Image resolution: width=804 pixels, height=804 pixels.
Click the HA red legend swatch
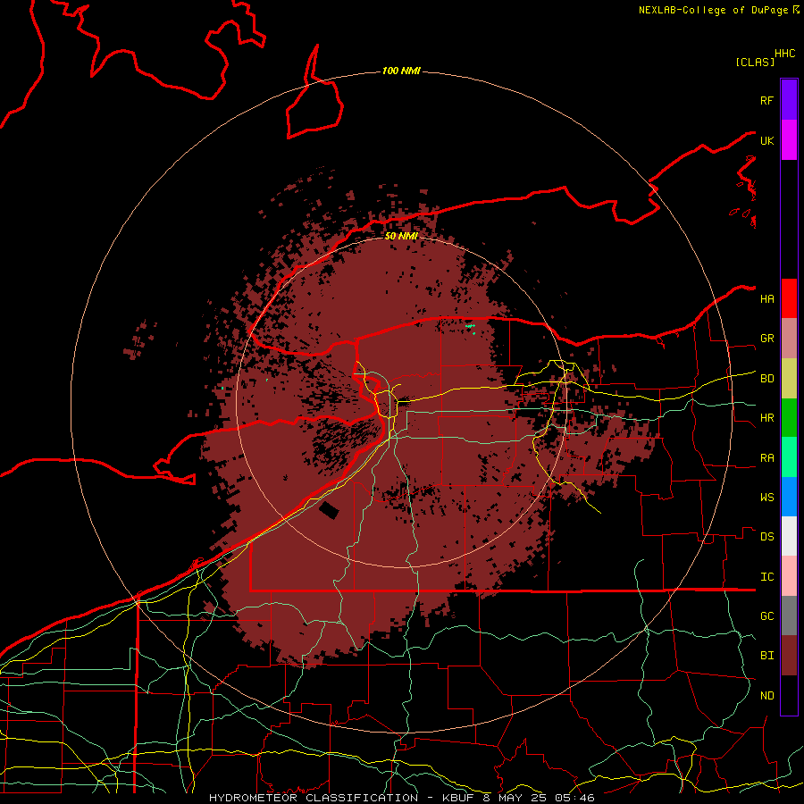789,298
